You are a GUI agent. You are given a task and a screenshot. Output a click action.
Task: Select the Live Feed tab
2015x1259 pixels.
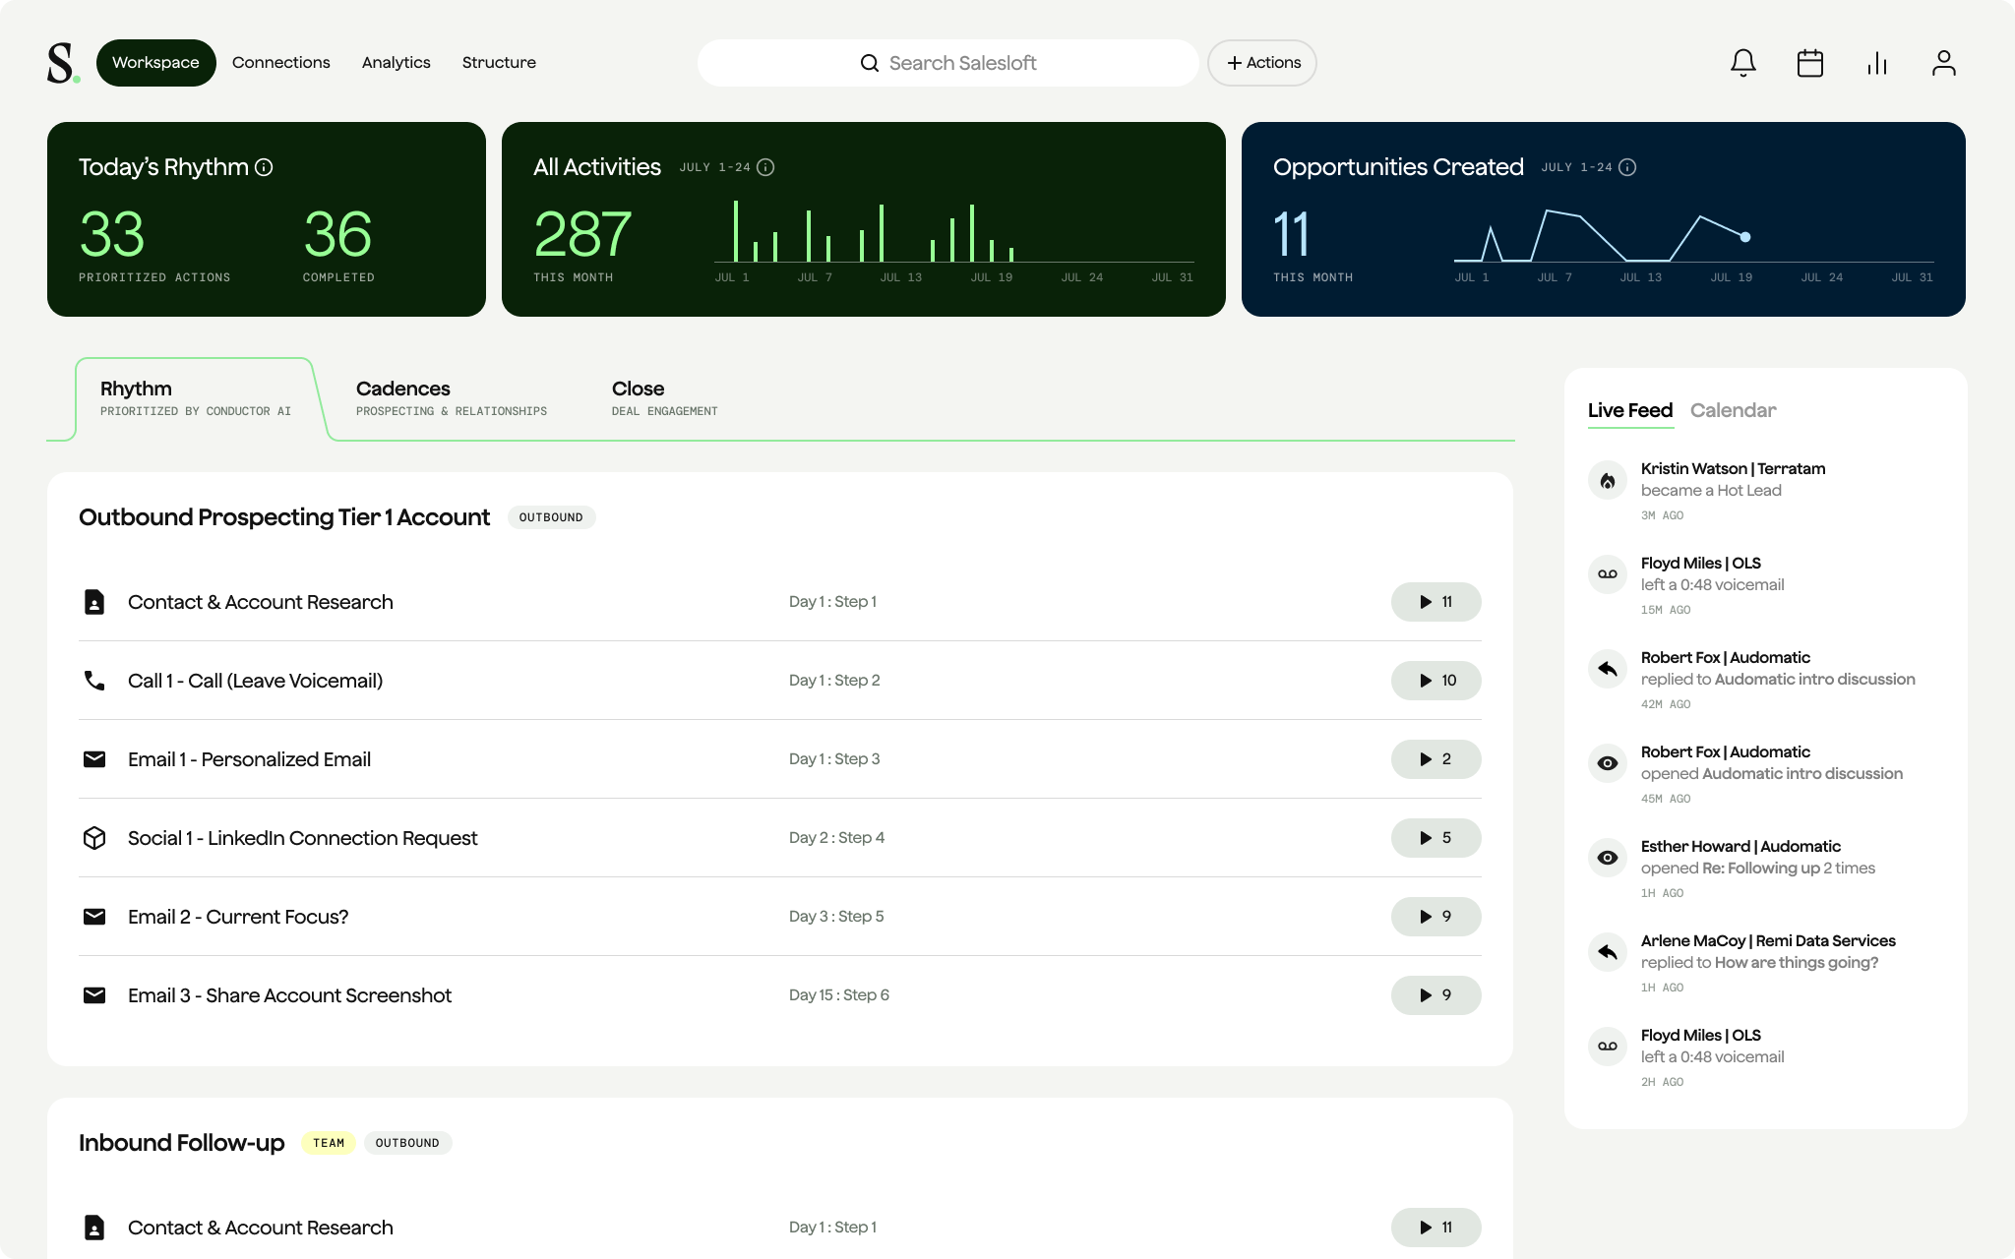1630,410
